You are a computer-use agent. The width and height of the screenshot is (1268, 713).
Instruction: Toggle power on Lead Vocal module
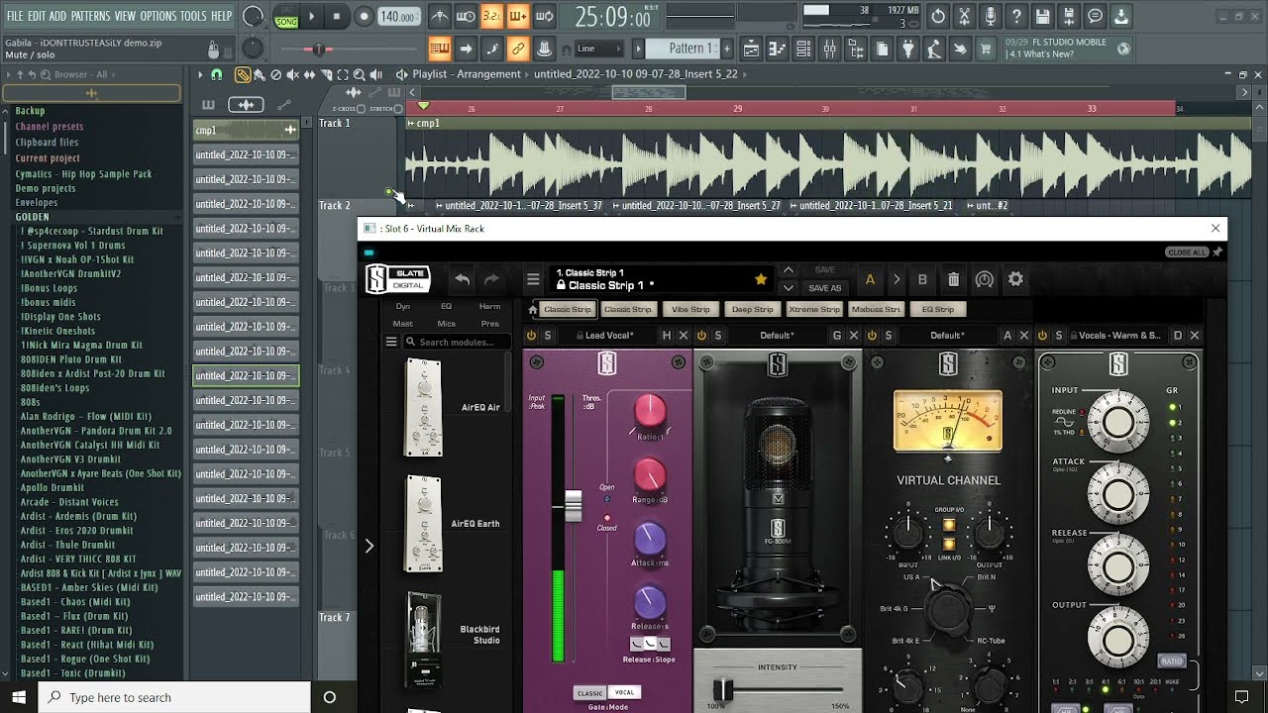531,336
